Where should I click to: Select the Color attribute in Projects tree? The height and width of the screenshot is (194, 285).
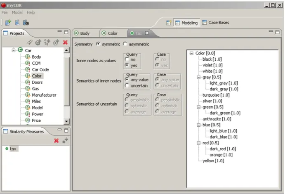click(37, 76)
